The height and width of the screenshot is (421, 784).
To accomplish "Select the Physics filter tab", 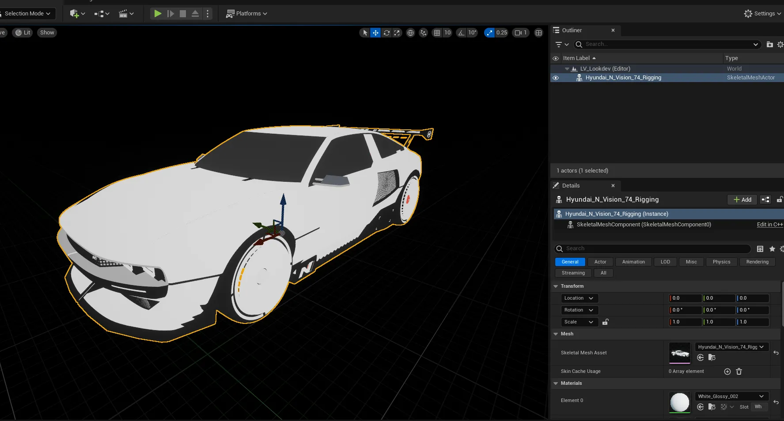I will click(x=721, y=262).
